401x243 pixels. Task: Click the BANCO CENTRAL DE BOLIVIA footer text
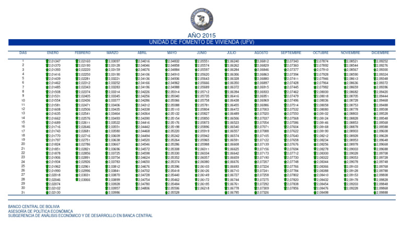point(31,207)
